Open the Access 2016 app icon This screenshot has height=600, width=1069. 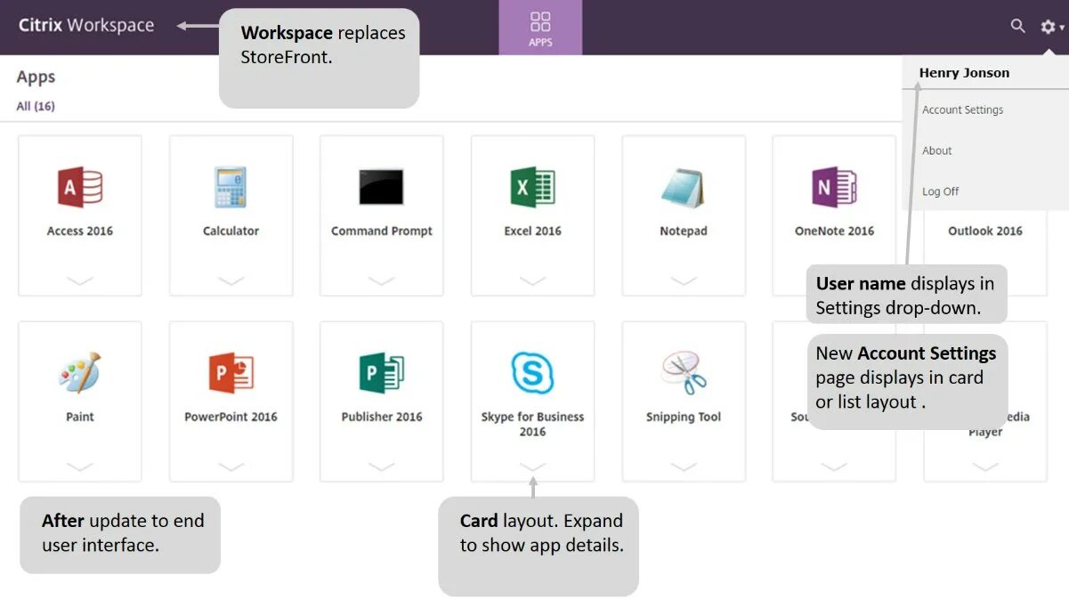[80, 188]
